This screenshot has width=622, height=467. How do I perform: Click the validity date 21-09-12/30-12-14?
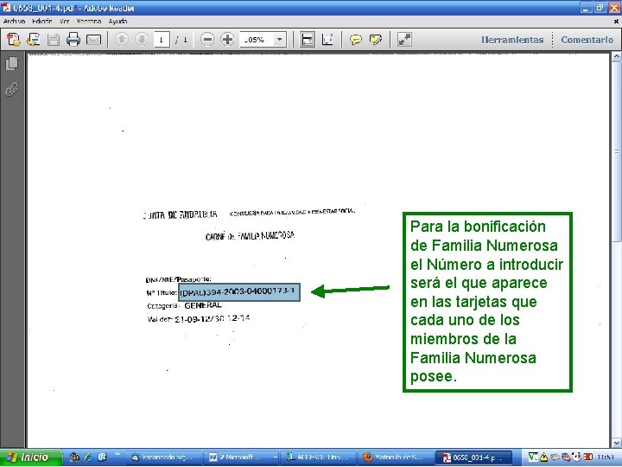click(x=213, y=318)
